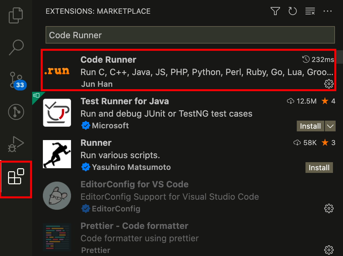The height and width of the screenshot is (256, 343).
Task: Click EditorConfig verified publisher badge
Action: point(85,209)
